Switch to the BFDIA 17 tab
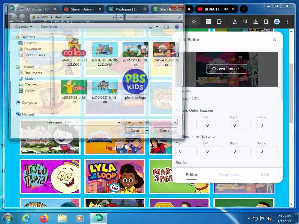Screen dimensions: 299x224 tap(212, 9)
